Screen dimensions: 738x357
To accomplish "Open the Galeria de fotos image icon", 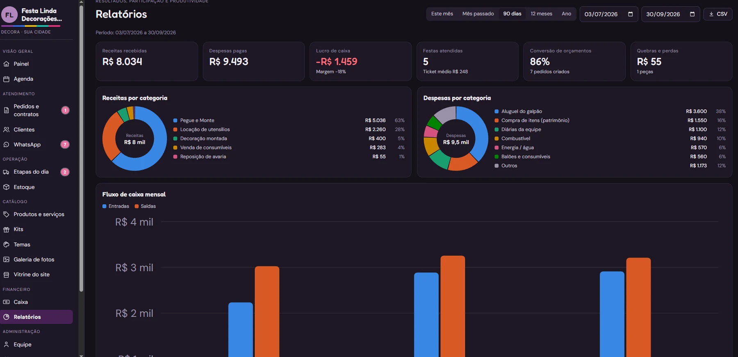I will pos(6,259).
